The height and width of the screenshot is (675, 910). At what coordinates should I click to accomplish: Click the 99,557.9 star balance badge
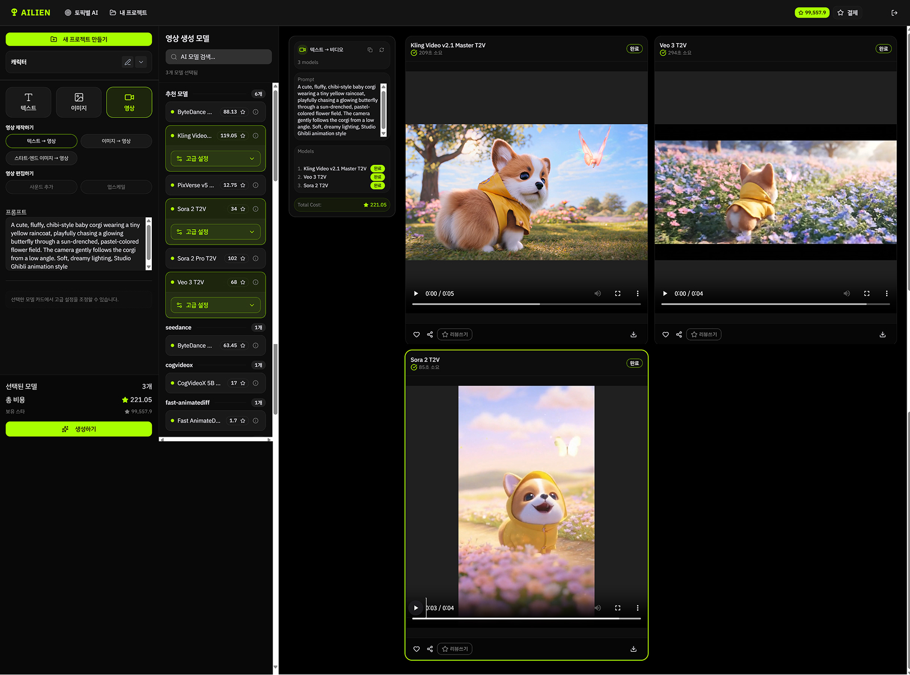tap(812, 13)
